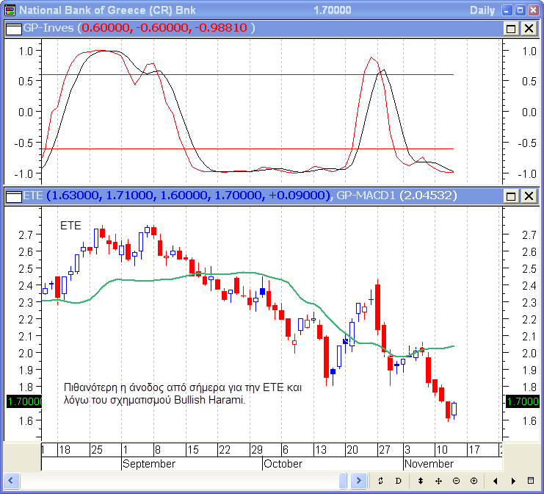Maximize the GP-Inves indicator pane
This screenshot has height=494, width=544.
point(511,28)
